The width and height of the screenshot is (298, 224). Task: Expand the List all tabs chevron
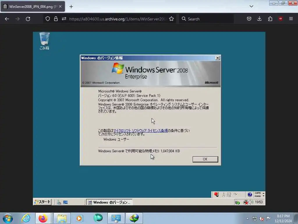(251, 6)
